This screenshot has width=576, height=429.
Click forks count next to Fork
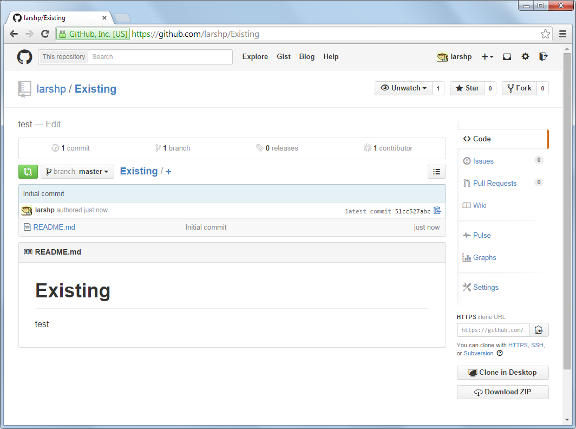pyautogui.click(x=542, y=88)
